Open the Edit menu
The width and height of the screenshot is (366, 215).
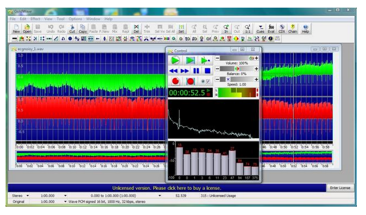coord(23,19)
